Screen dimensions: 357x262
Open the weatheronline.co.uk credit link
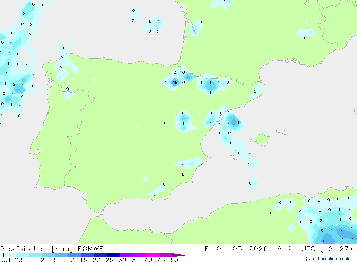pyautogui.click(x=327, y=259)
